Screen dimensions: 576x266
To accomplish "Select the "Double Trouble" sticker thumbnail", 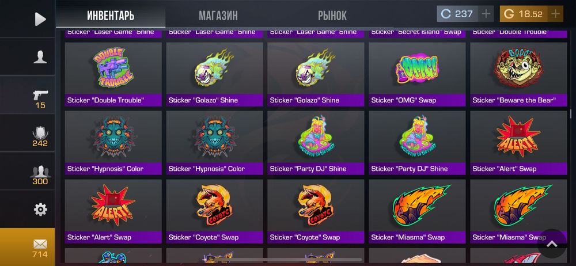I will click(x=113, y=74).
